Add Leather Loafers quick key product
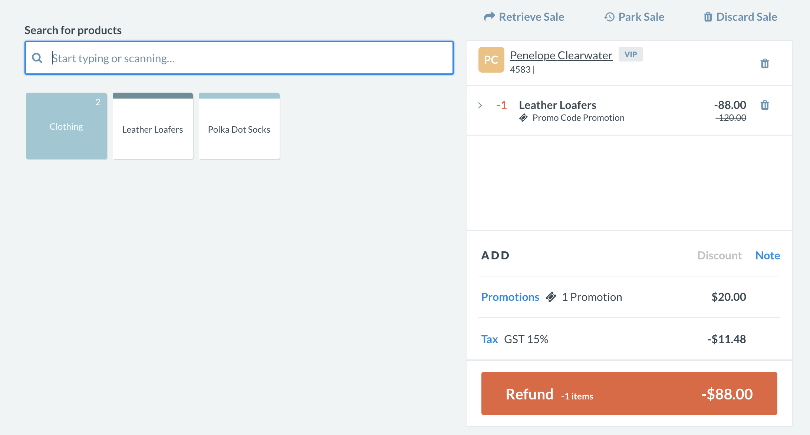Viewport: 810px width, 435px height. pyautogui.click(x=153, y=126)
